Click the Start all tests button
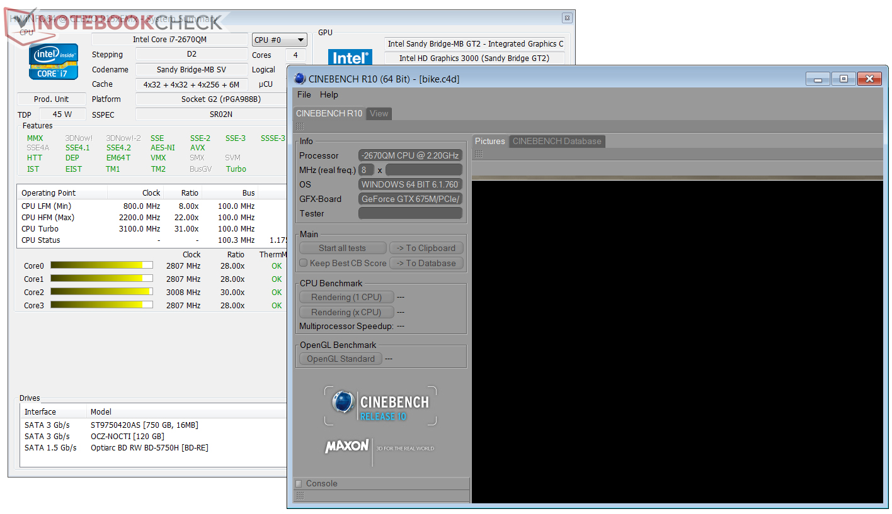 [342, 248]
